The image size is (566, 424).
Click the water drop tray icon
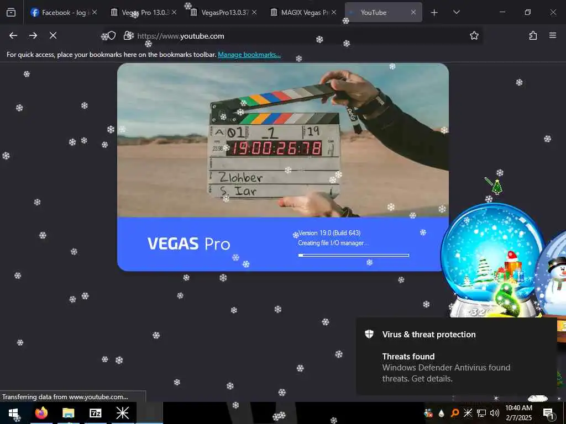pyautogui.click(x=441, y=413)
